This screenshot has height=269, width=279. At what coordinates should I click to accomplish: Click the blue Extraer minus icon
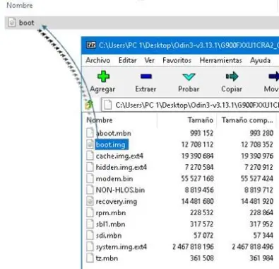pyautogui.click(x=146, y=76)
